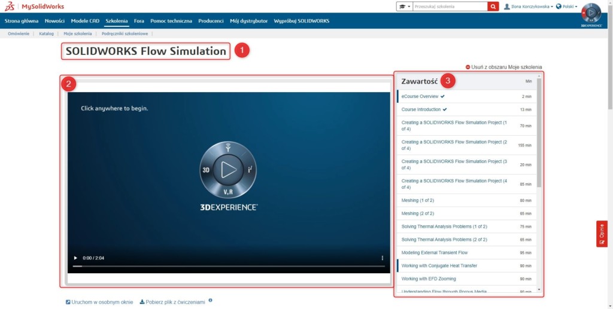Click the "0:00 / 2:04" video time readout

(93, 258)
